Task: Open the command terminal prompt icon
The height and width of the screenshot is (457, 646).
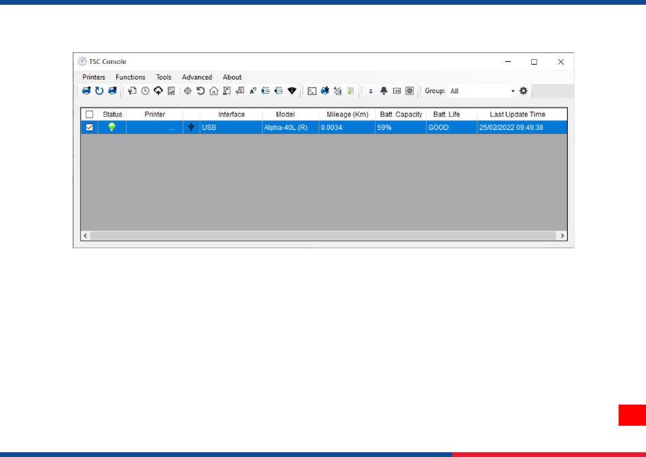Action: pyautogui.click(x=312, y=91)
